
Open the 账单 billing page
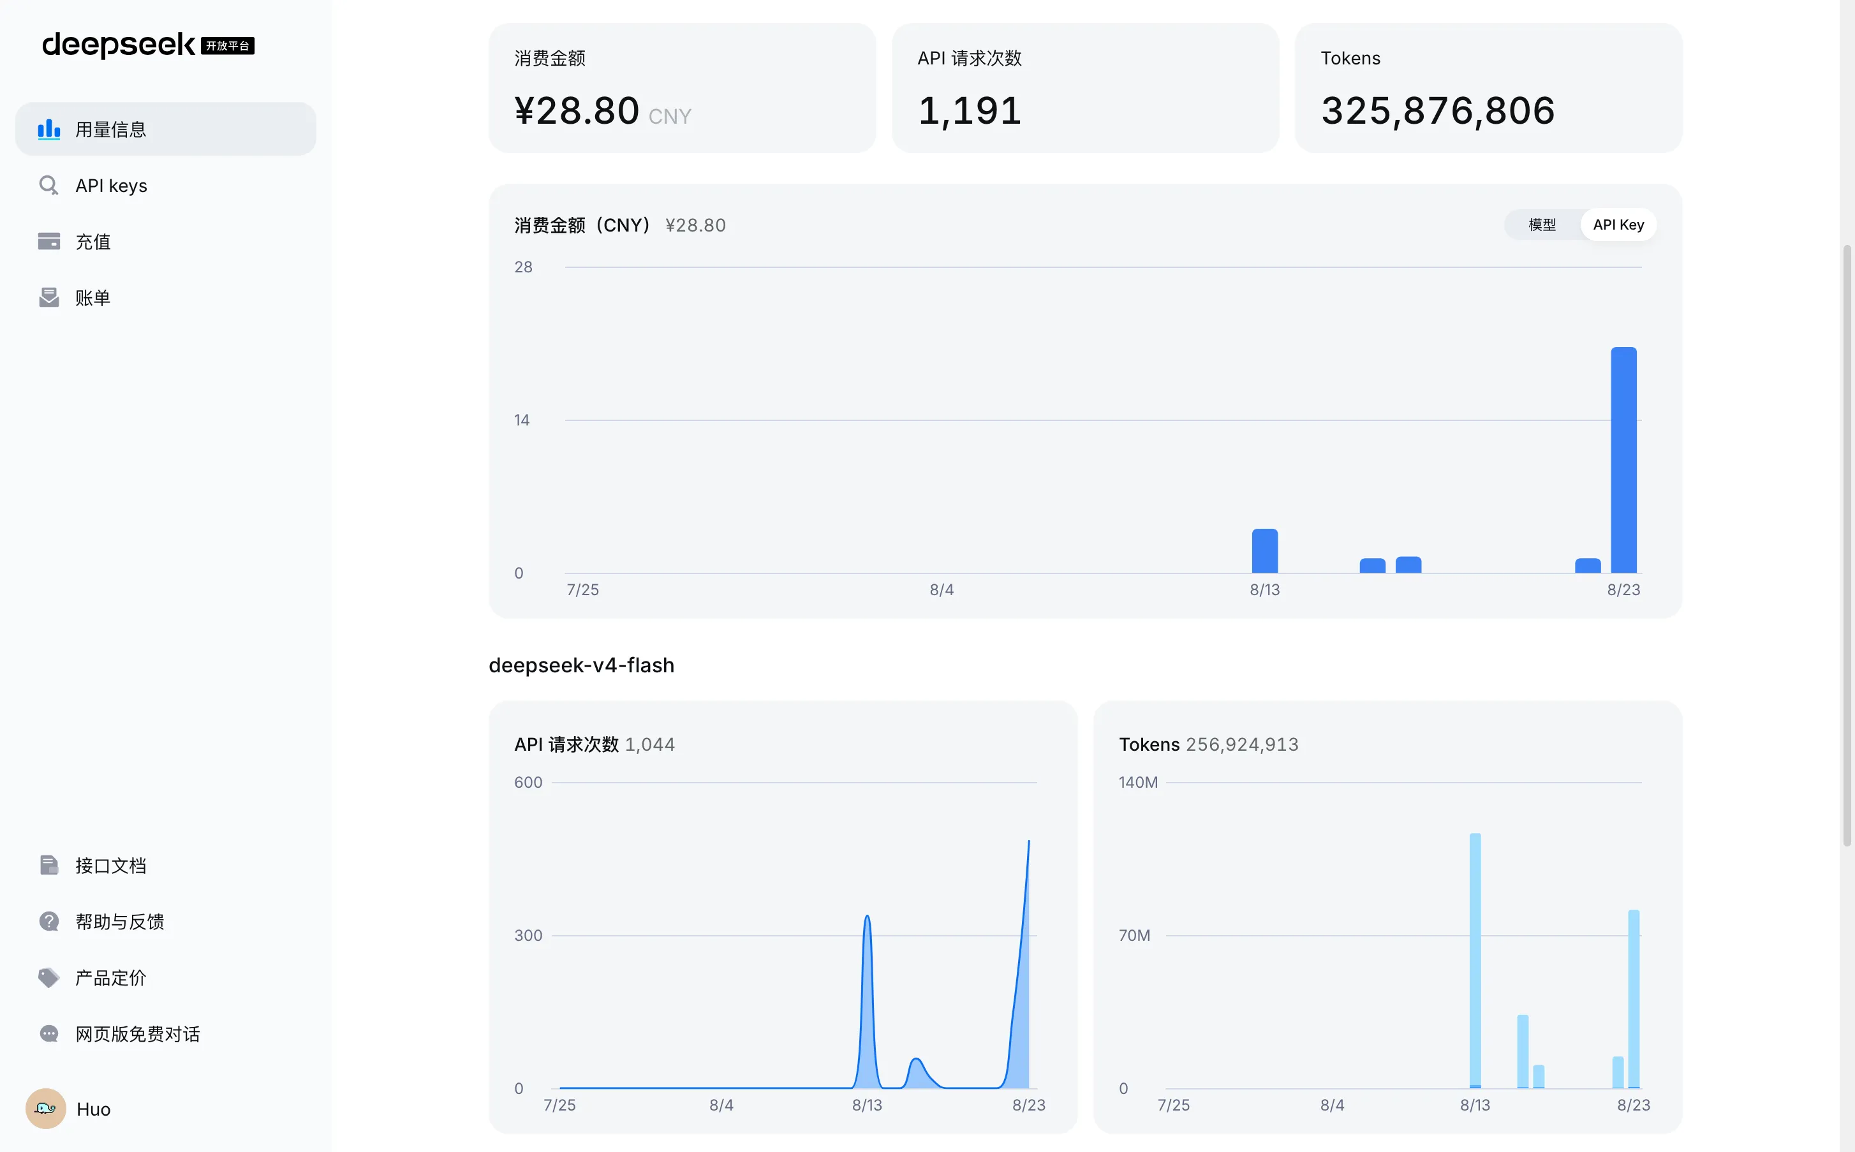[x=165, y=297]
